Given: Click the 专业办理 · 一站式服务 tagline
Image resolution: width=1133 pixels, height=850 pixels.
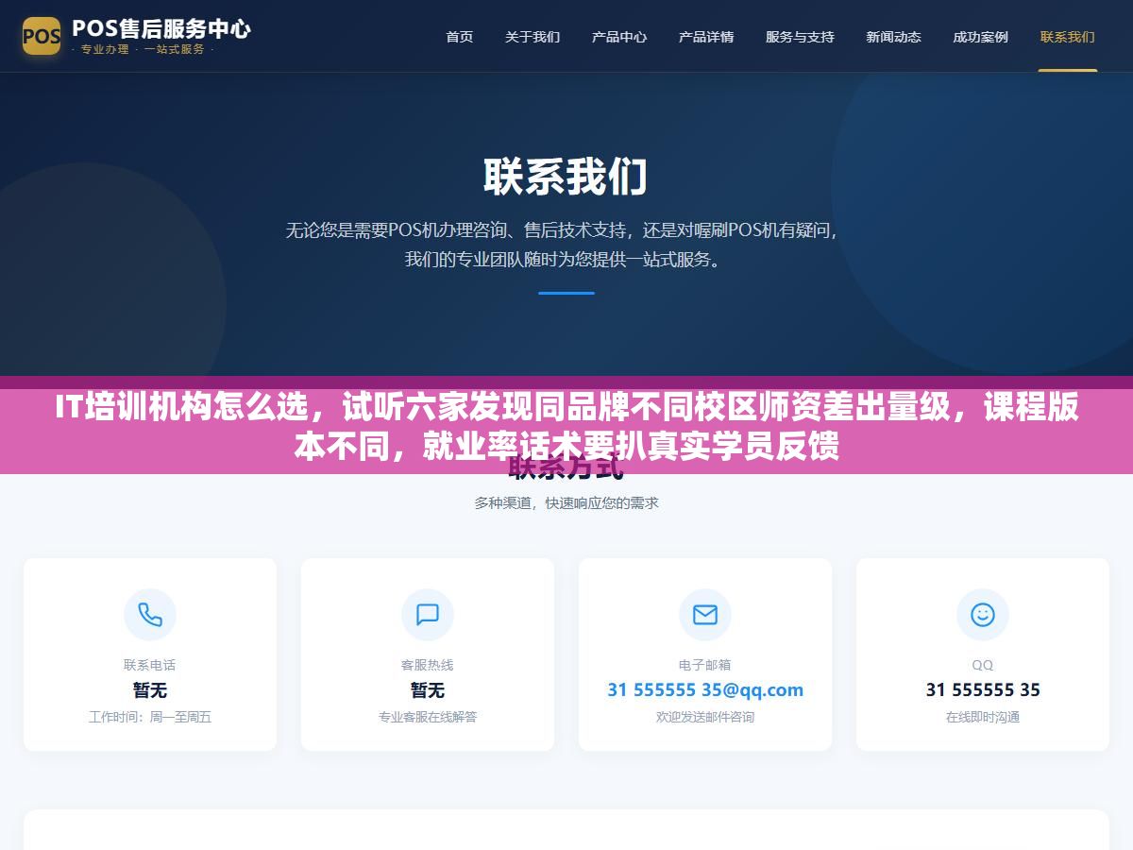Looking at the screenshot, I should pyautogui.click(x=143, y=49).
